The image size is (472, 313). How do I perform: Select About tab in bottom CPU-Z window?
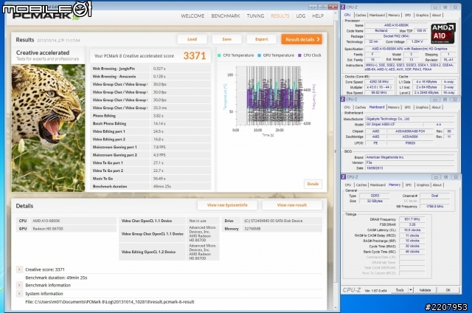(x=437, y=185)
